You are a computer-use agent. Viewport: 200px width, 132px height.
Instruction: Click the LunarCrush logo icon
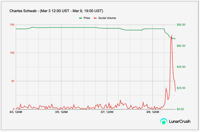(x=164, y=121)
